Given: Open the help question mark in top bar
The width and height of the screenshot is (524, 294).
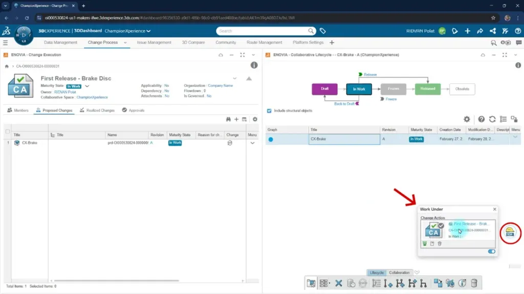Looking at the screenshot, I should click(x=518, y=31).
